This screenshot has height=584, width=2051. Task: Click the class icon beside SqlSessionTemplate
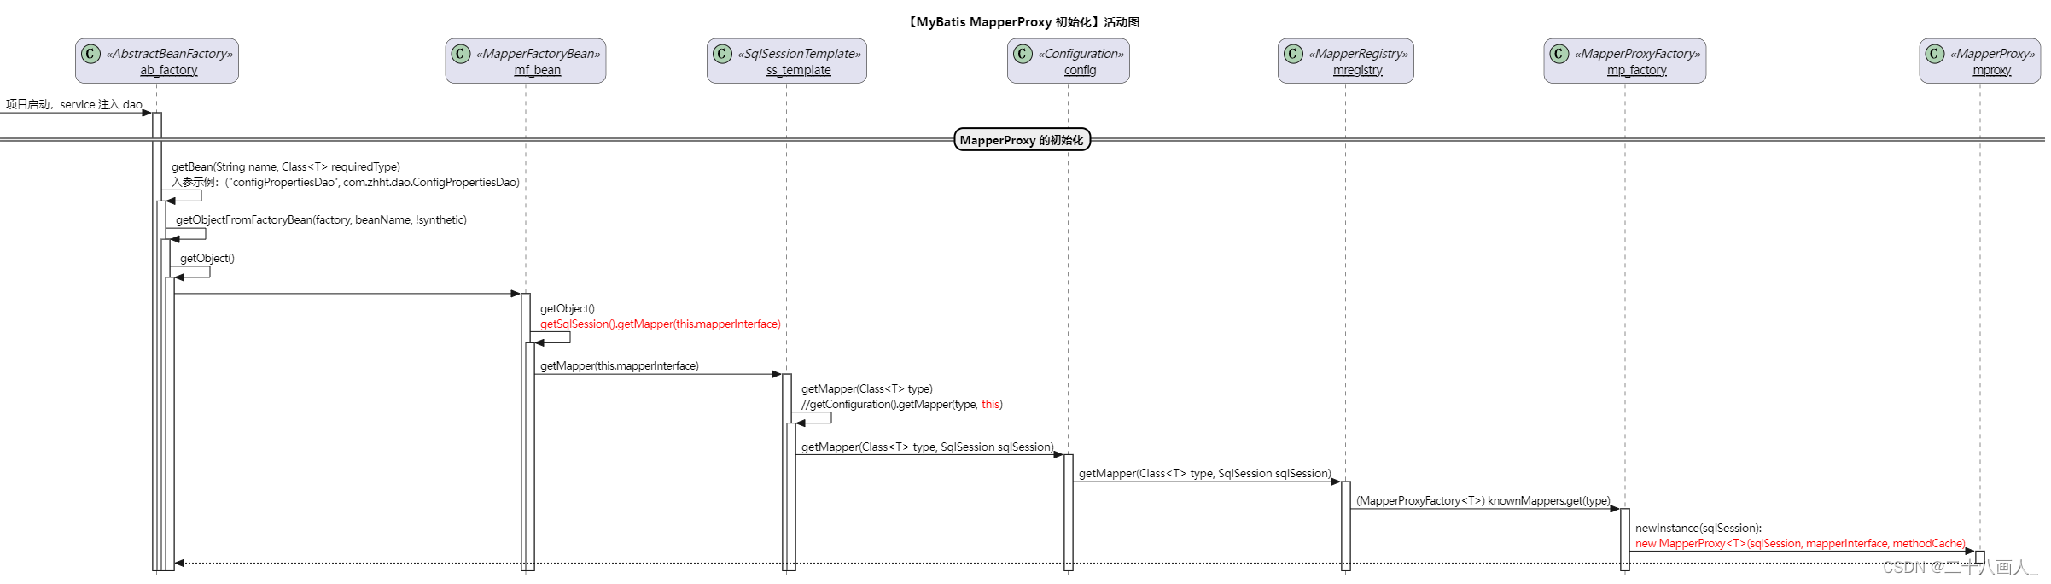[x=722, y=54]
